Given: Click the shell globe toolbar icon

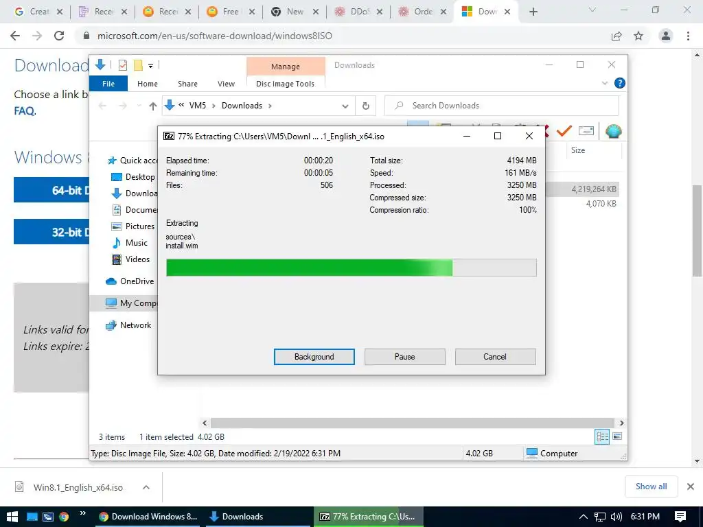Looking at the screenshot, I should (x=613, y=131).
